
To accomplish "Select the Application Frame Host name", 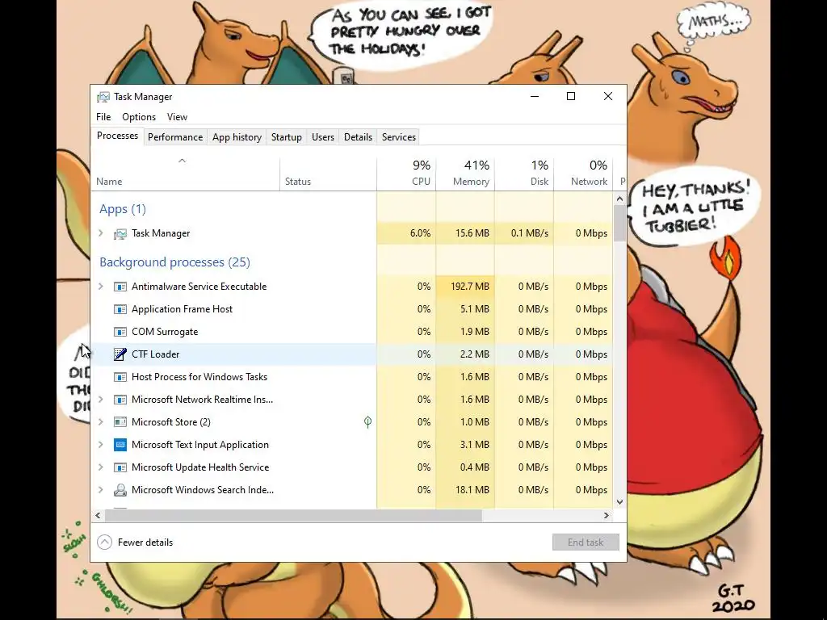I will 182,309.
